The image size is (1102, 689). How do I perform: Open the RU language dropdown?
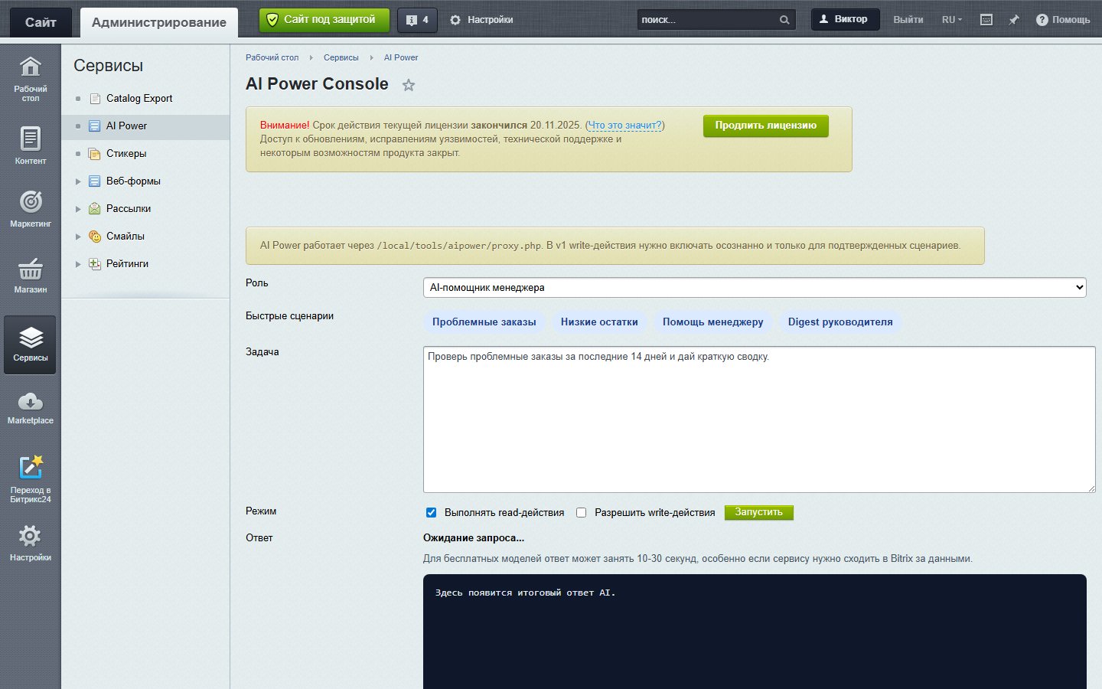click(x=952, y=20)
